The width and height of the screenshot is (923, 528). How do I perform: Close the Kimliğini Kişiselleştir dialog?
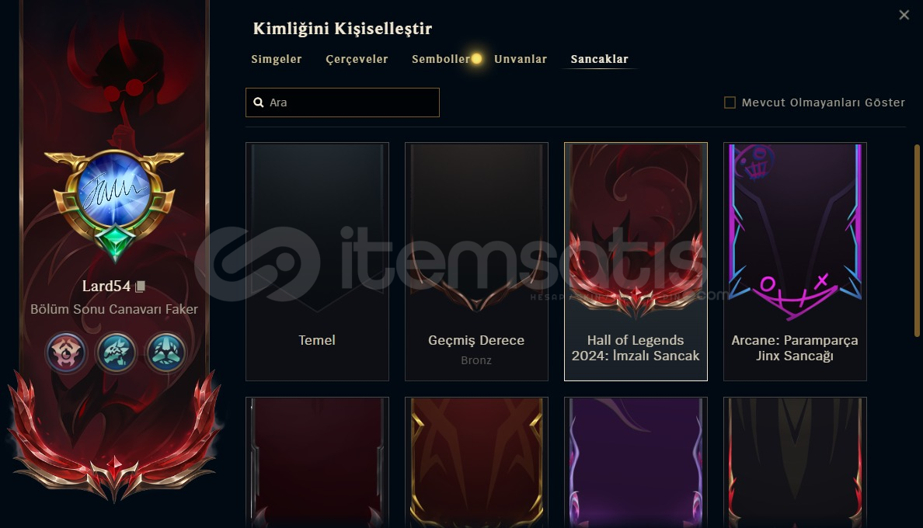[x=904, y=15]
